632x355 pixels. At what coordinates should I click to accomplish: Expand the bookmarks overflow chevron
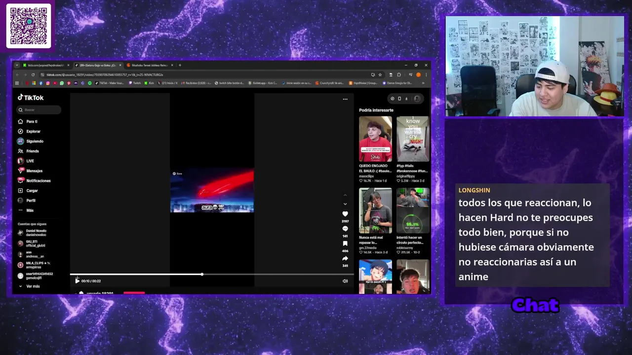click(423, 83)
